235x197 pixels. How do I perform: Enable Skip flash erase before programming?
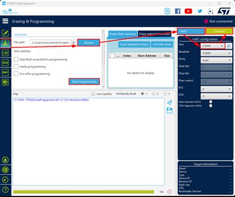pyautogui.click(x=16, y=59)
